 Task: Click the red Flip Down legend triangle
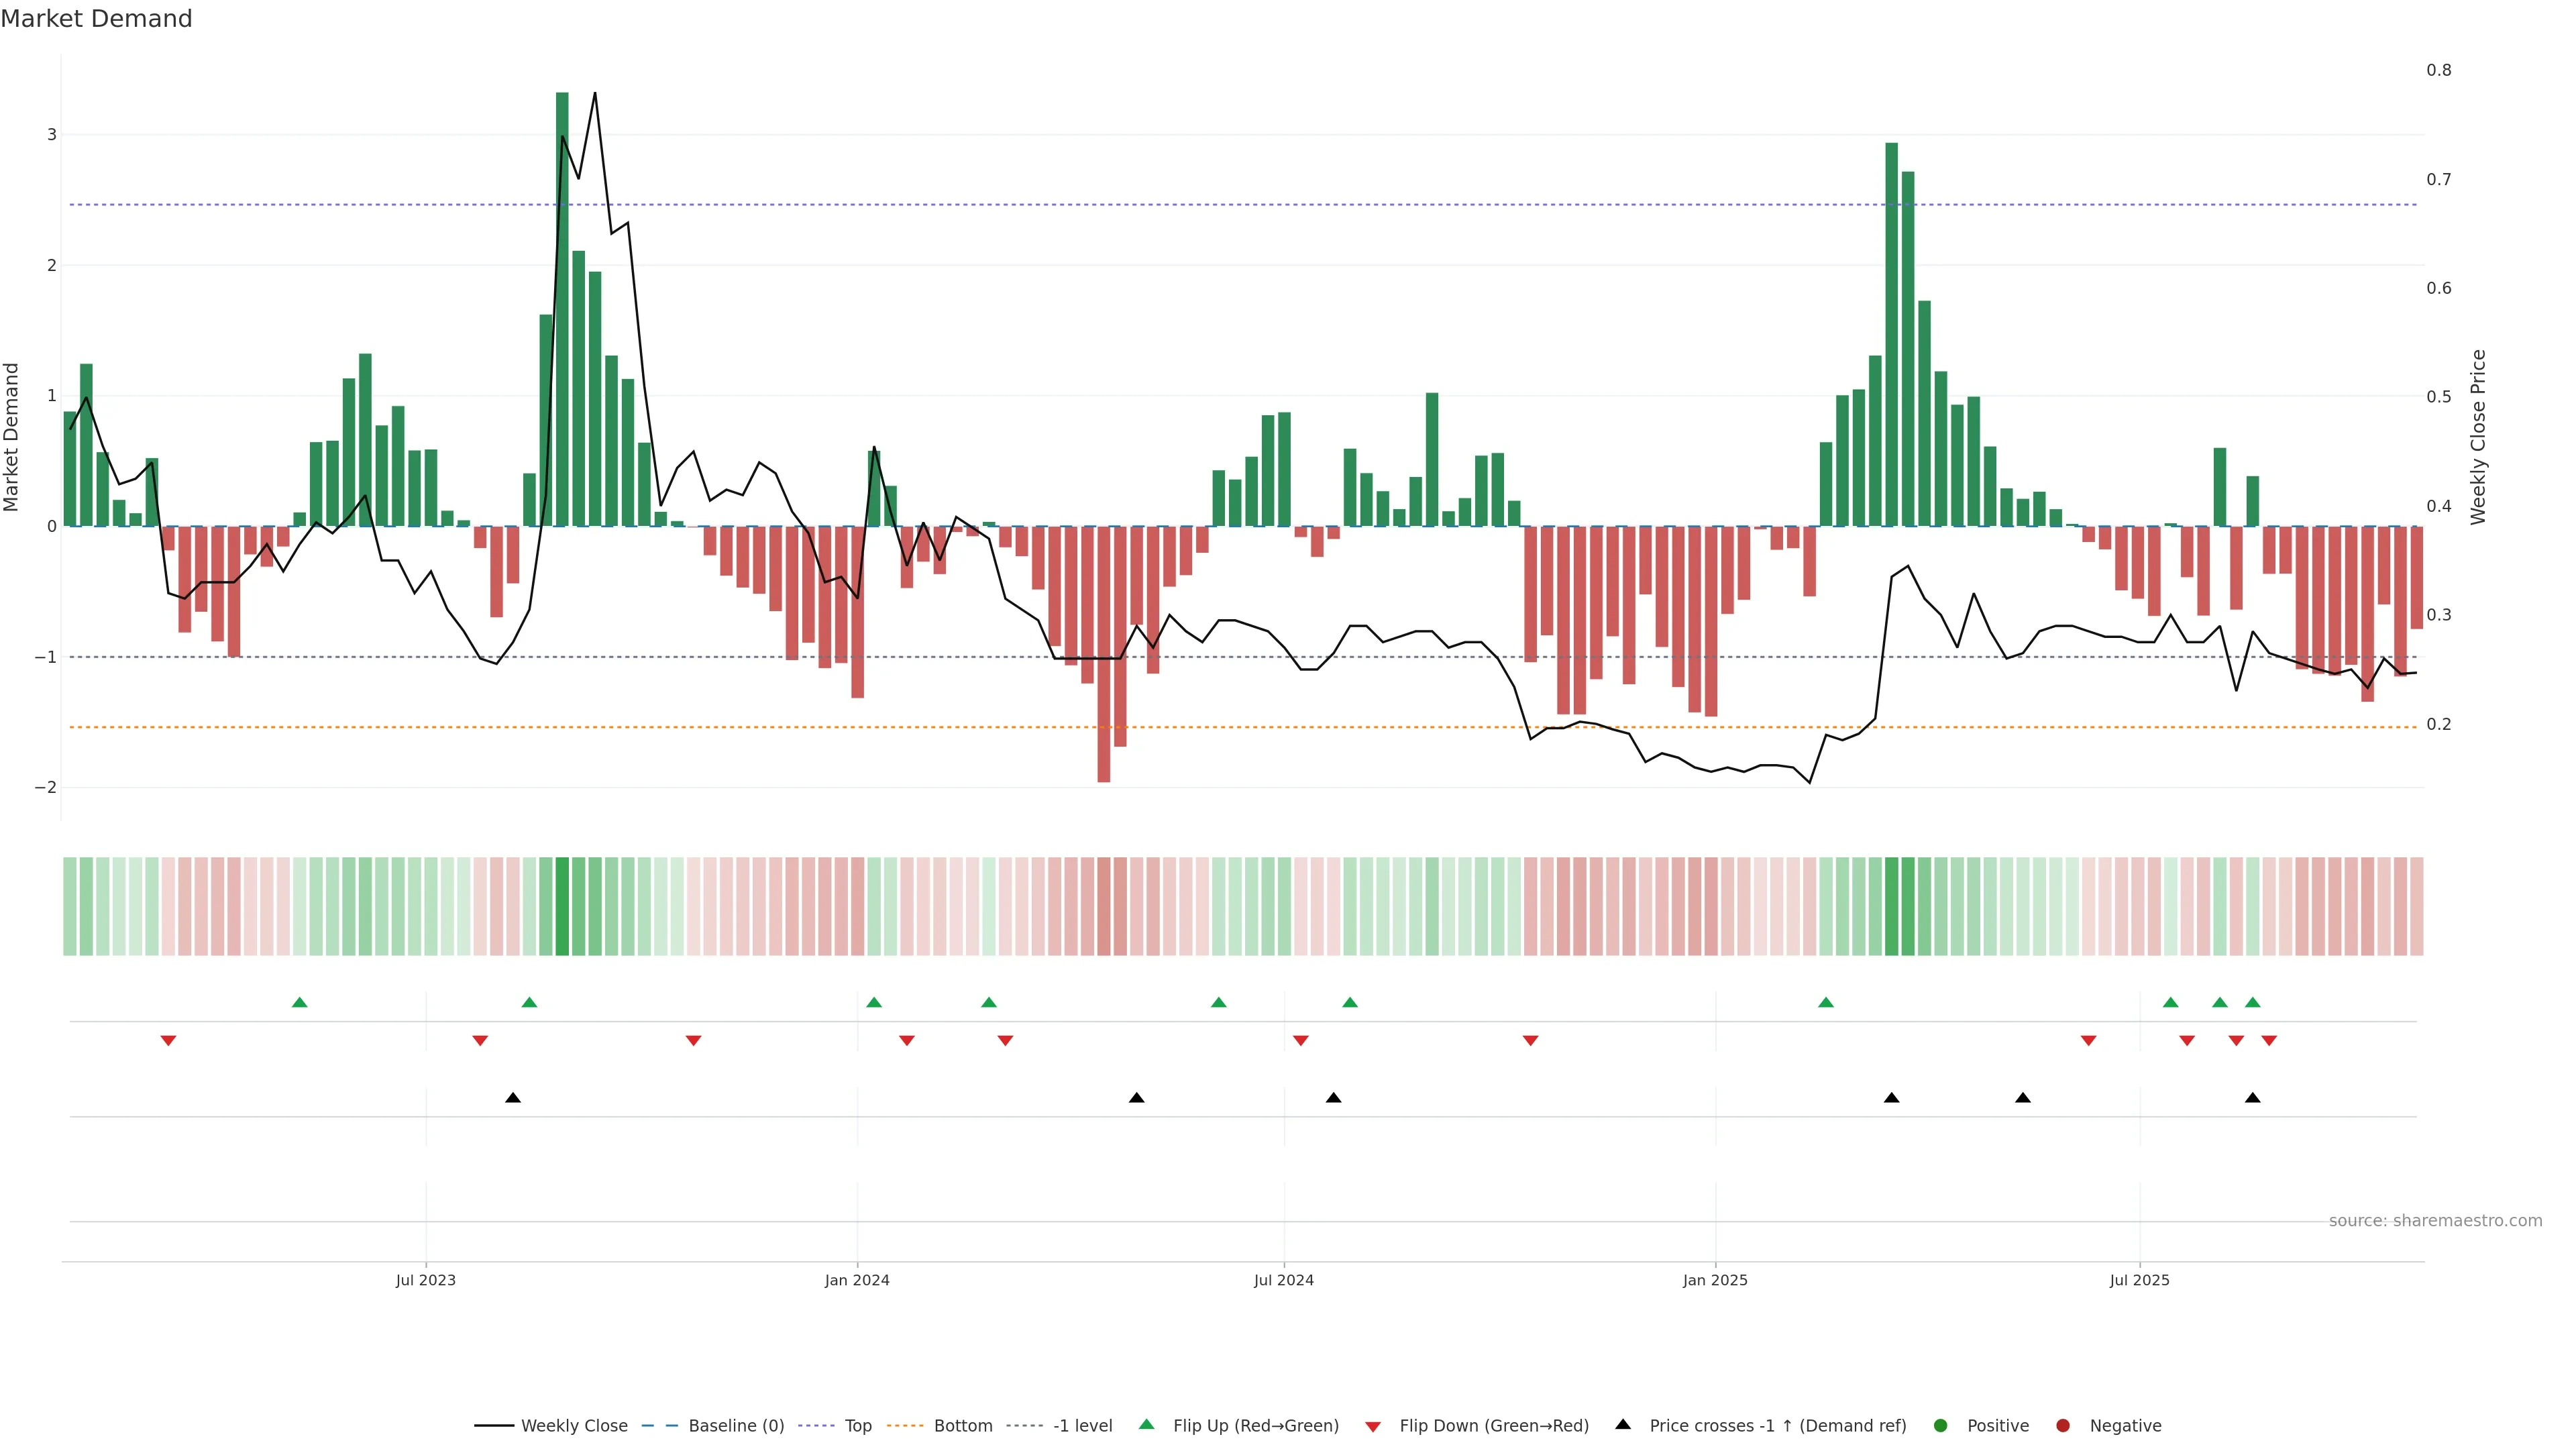pyautogui.click(x=1373, y=1426)
